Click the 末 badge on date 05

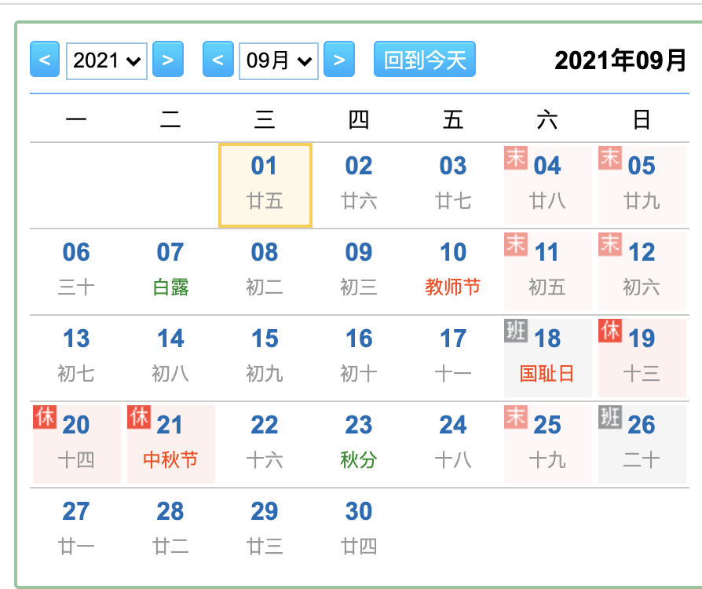click(610, 158)
